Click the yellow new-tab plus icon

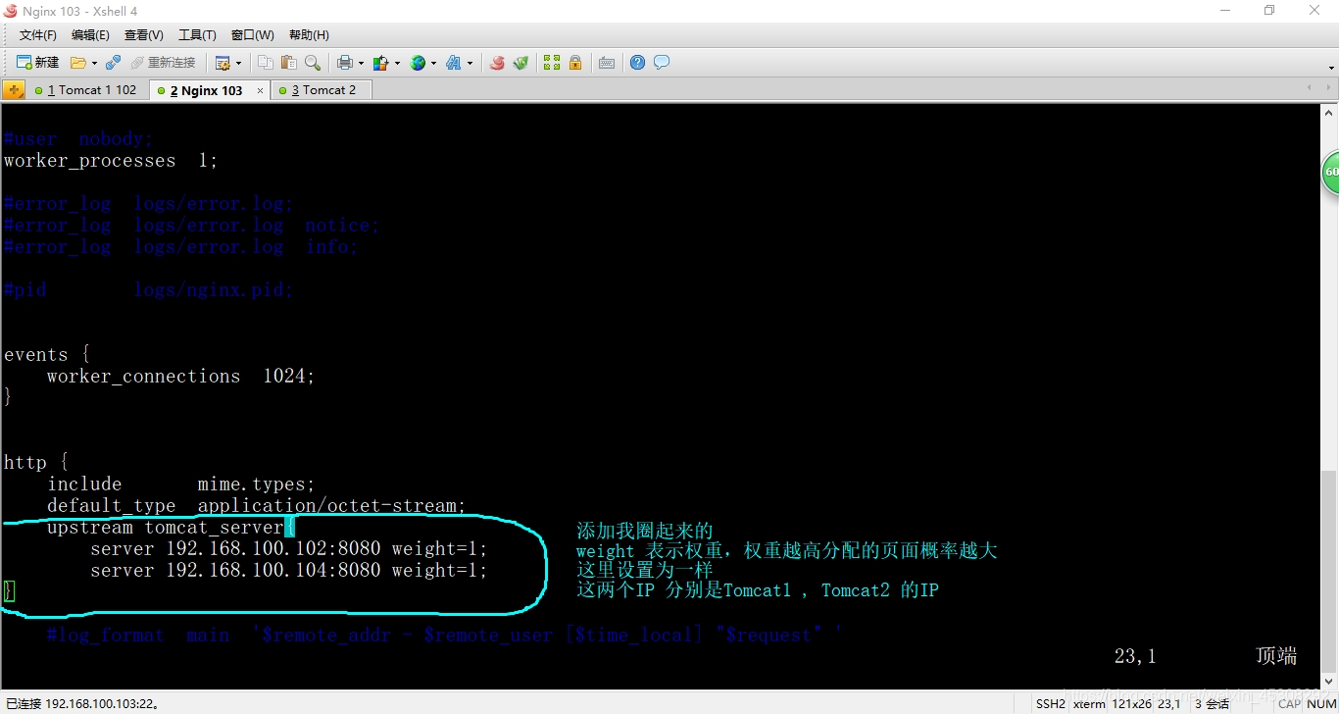pos(14,90)
